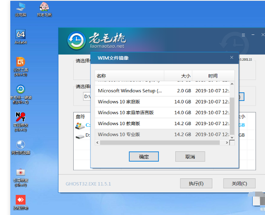Open 密码修改 (Alt+E) desktop icon

tap(21, 121)
